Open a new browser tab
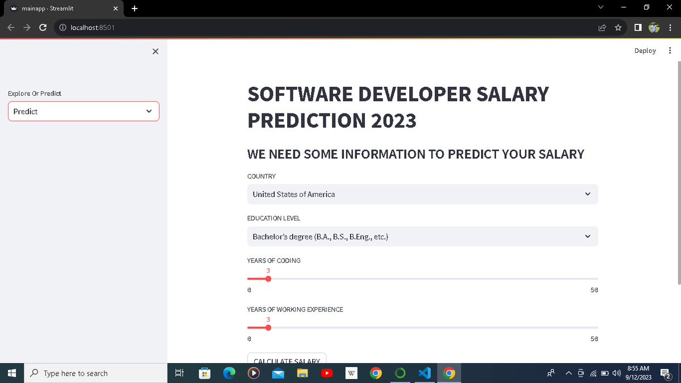Viewport: 681px width, 383px height. [x=134, y=9]
